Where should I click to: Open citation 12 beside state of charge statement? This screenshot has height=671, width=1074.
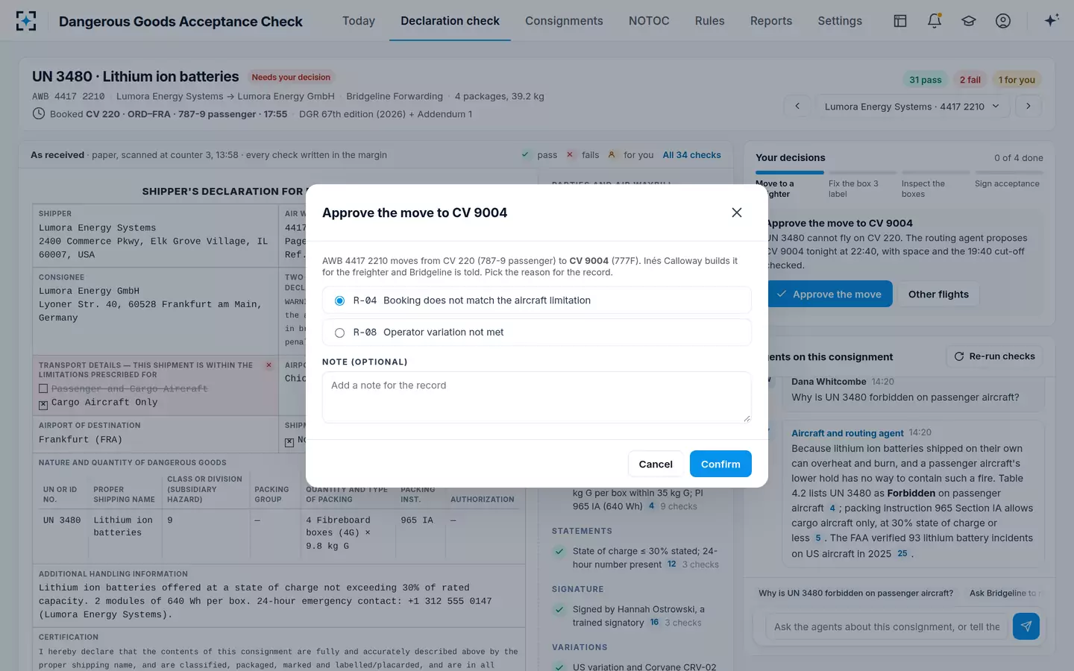pyautogui.click(x=672, y=564)
